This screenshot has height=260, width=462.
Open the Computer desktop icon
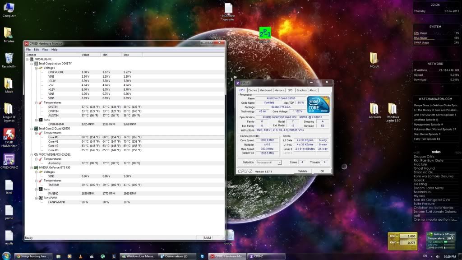(9, 9)
